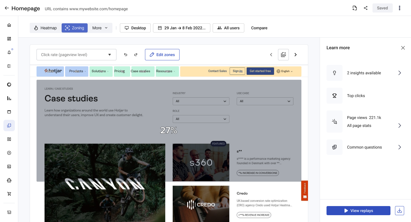Click the Pricing nav zone
This screenshot has height=222, width=411.
point(122,71)
